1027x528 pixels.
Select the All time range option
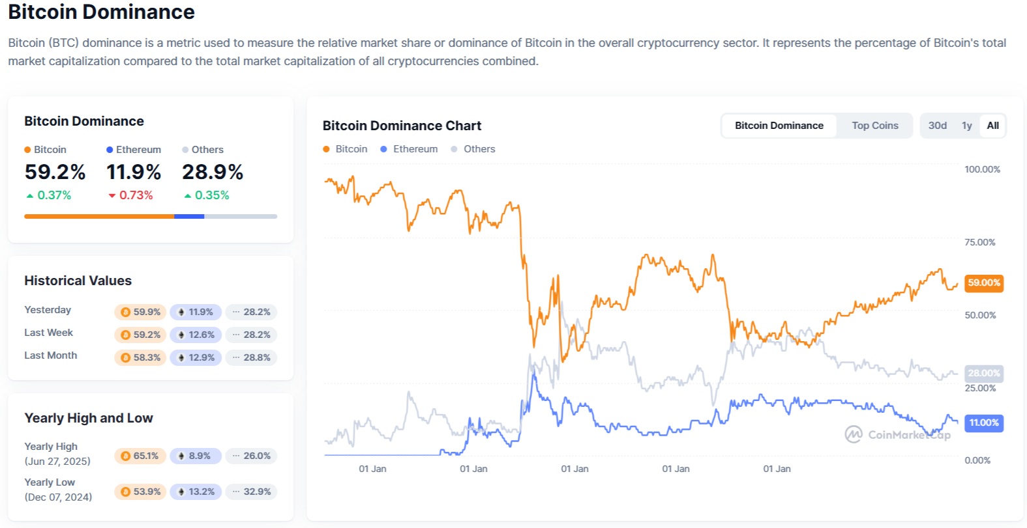tap(992, 125)
